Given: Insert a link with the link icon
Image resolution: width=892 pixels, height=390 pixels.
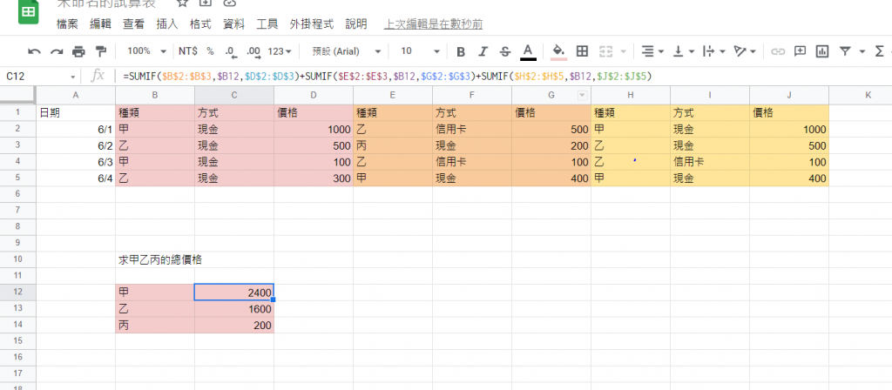Looking at the screenshot, I should (x=778, y=51).
